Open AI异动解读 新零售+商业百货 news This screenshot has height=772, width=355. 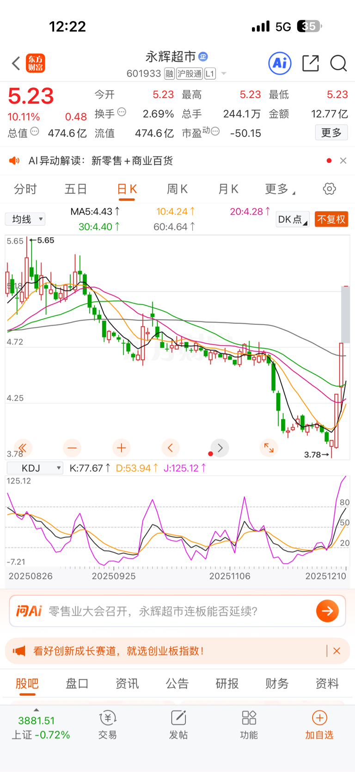(100, 161)
